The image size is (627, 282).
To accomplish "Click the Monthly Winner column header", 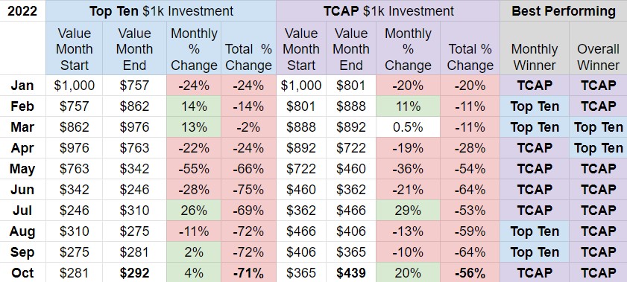I will (x=535, y=48).
